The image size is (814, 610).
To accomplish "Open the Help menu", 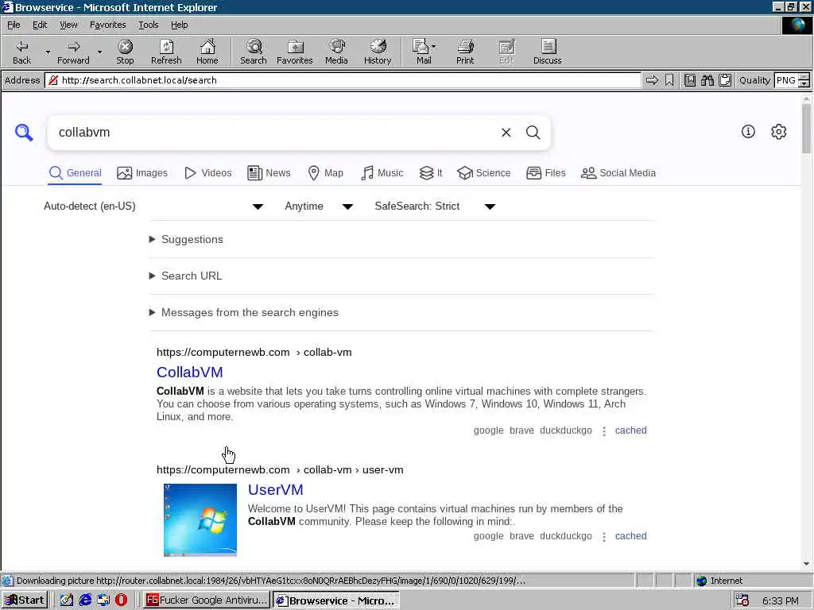I will coord(179,25).
